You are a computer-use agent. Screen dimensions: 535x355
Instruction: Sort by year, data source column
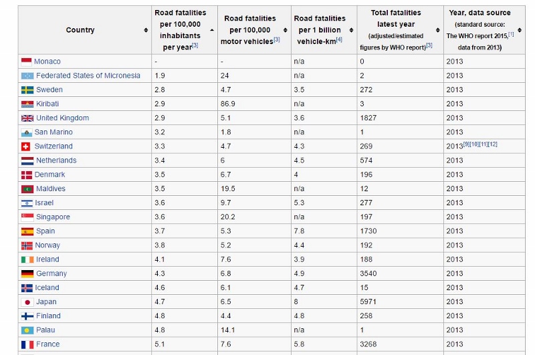click(x=520, y=30)
